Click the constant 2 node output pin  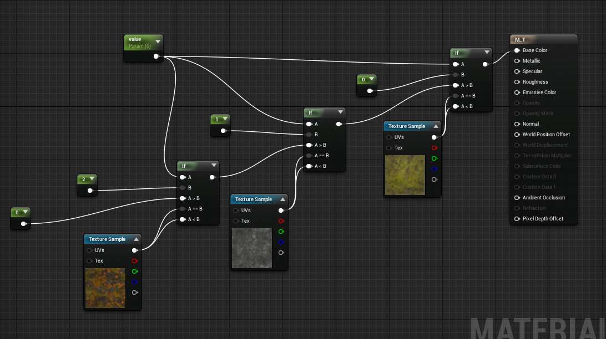90,191
